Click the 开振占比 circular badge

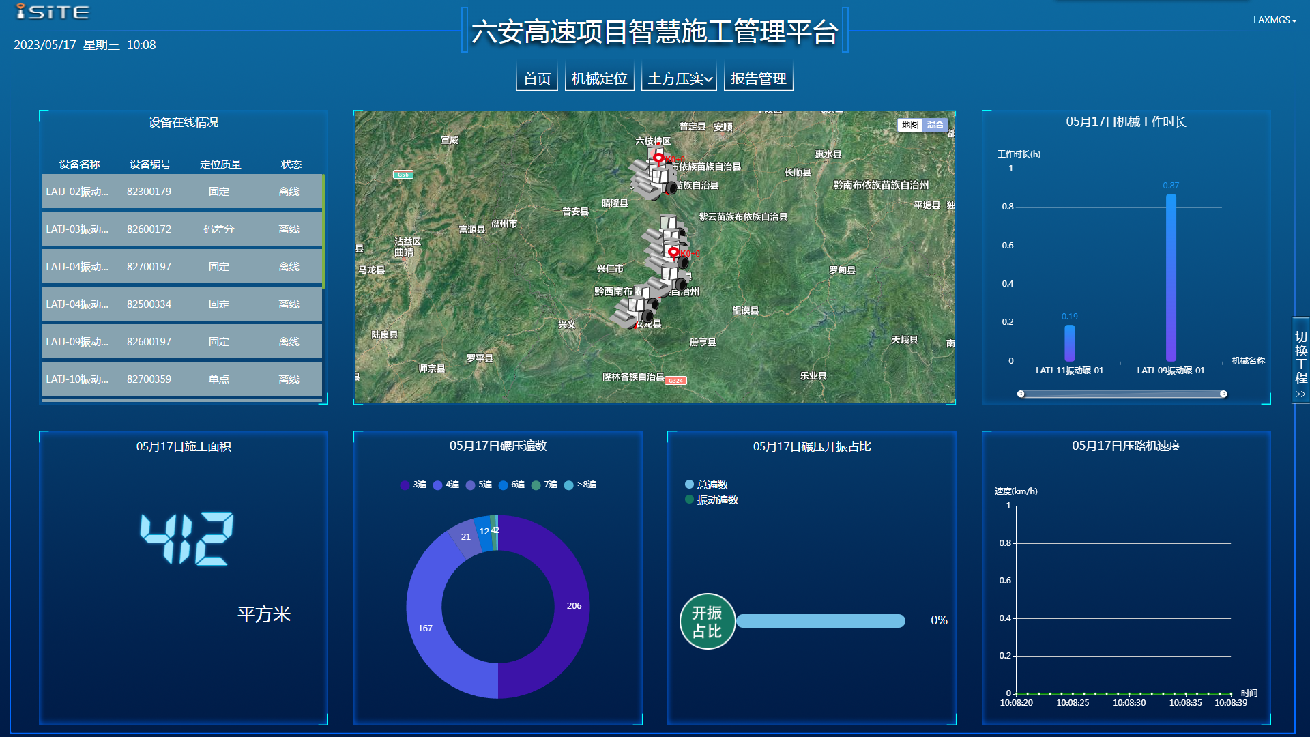(707, 621)
